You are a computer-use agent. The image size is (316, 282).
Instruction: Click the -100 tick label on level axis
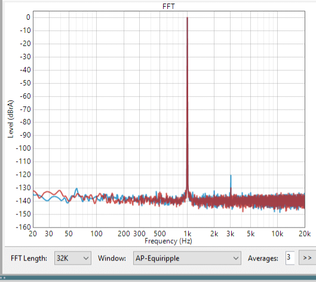click(x=23, y=148)
